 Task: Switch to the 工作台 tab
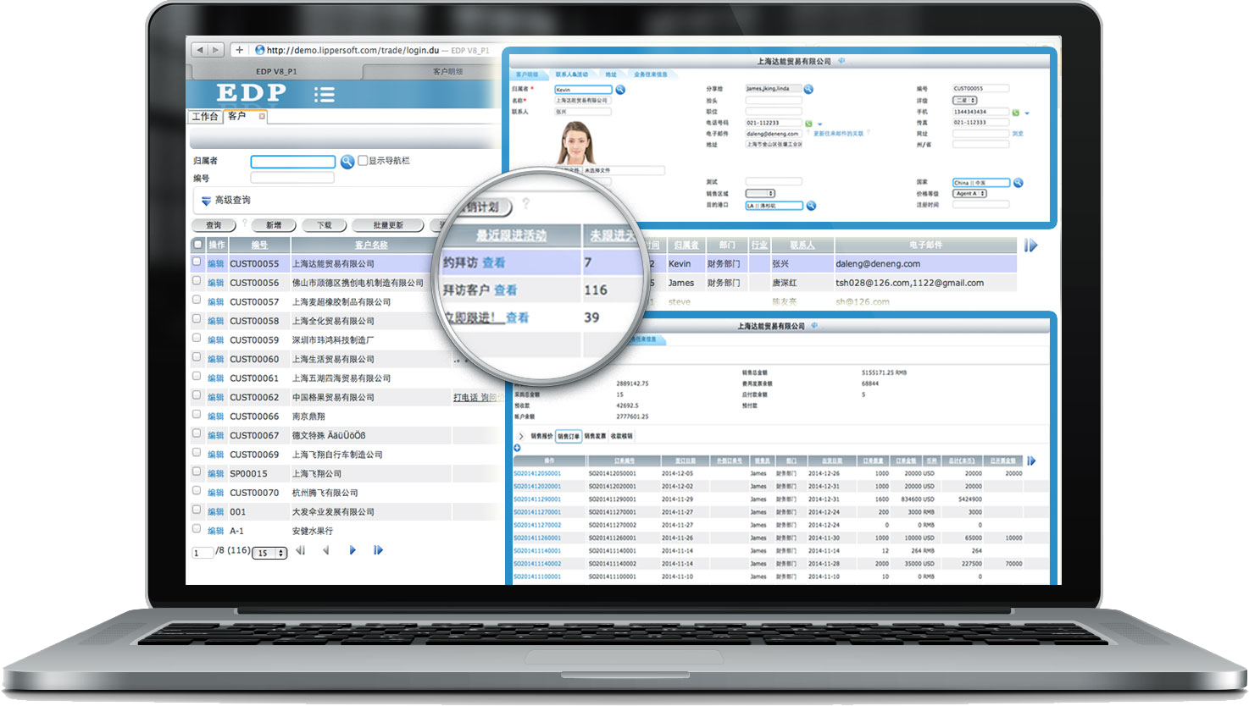204,117
